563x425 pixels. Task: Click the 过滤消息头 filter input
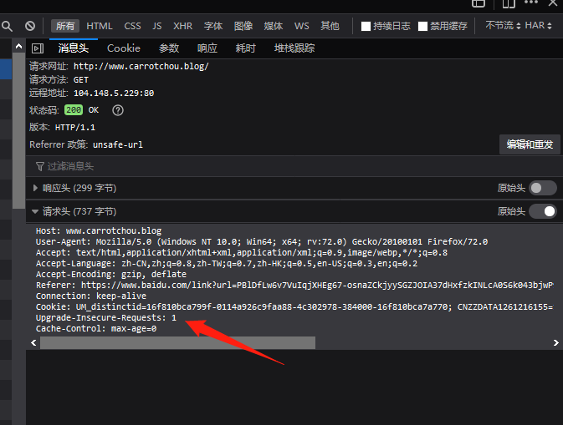pos(294,166)
